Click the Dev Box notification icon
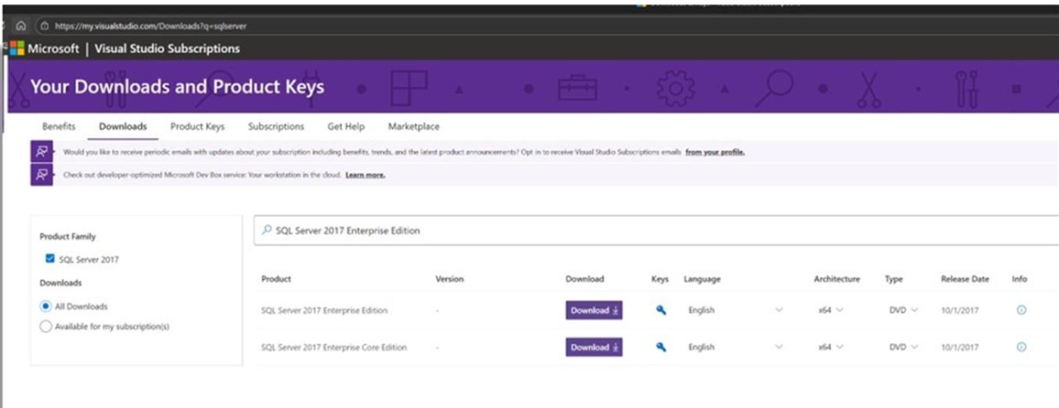Screen dimensions: 1059x408 [42, 175]
